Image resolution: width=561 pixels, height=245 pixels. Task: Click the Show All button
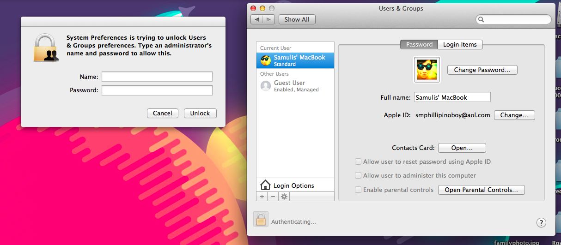(x=297, y=19)
